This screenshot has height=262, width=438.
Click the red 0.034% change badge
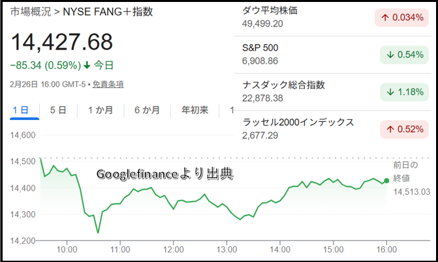[399, 18]
